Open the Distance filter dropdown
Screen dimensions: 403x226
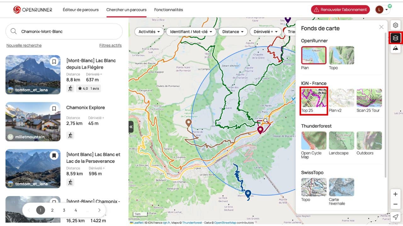tap(233, 32)
